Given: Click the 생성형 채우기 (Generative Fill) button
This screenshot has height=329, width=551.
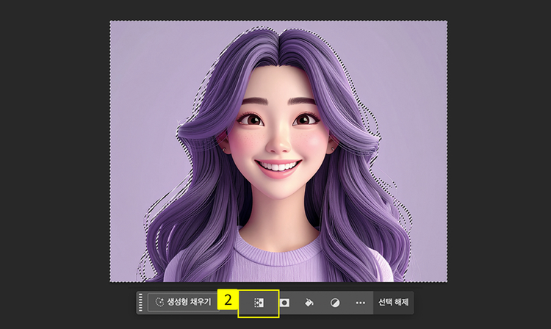Looking at the screenshot, I should coord(183,303).
